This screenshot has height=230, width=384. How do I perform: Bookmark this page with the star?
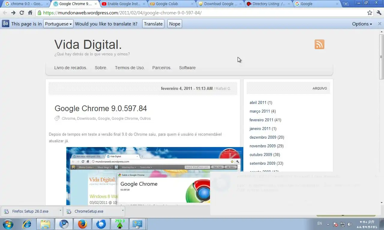click(370, 13)
